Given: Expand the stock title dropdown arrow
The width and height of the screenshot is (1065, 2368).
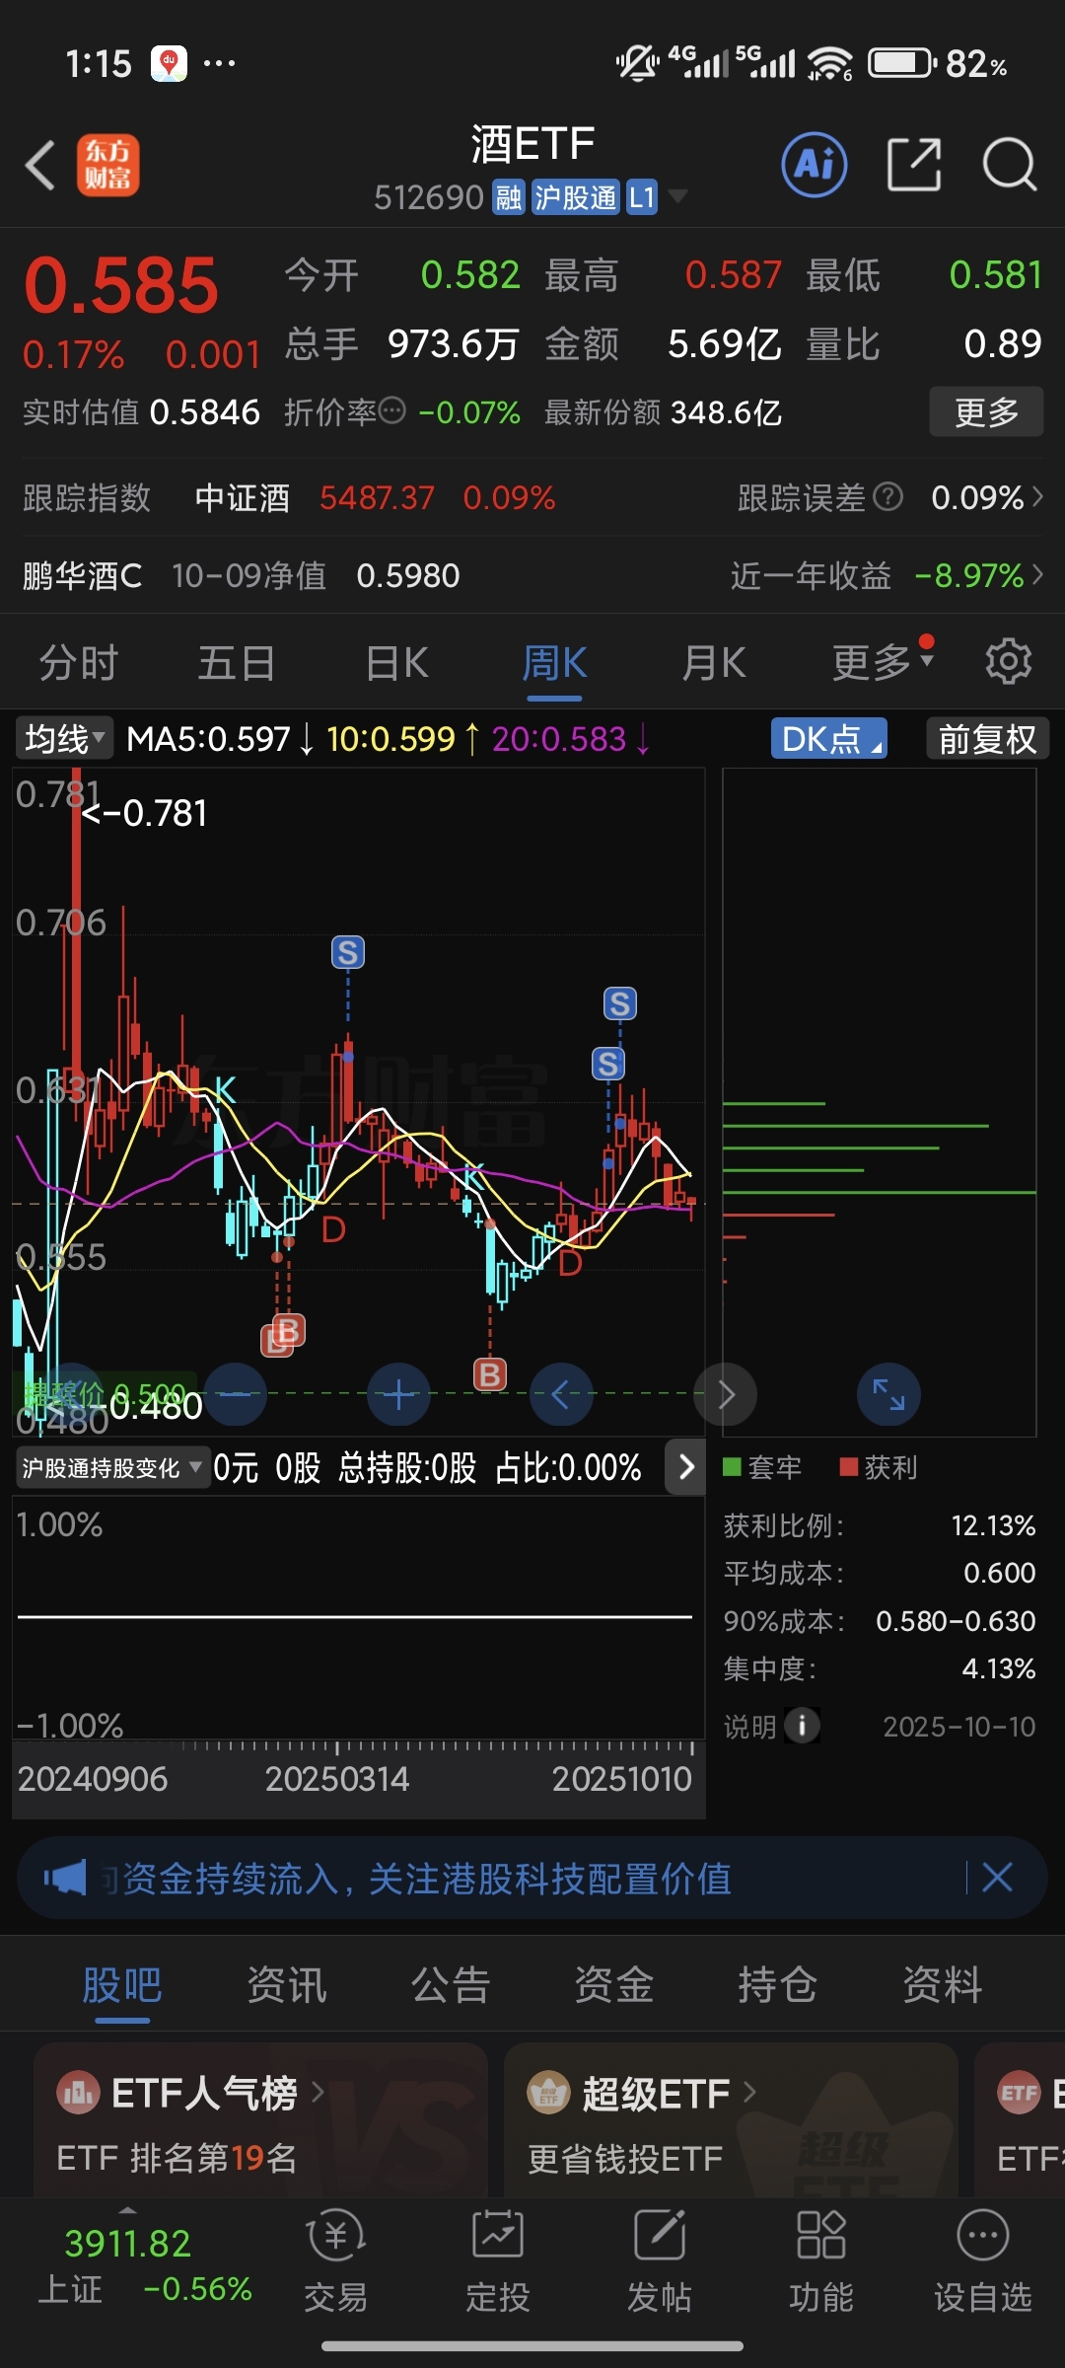Looking at the screenshot, I should coord(677,196).
